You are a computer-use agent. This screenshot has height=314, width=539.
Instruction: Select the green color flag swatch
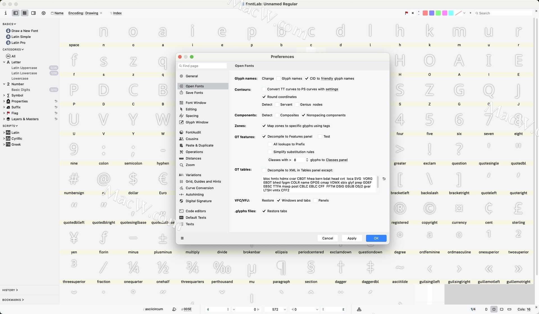[438, 13]
